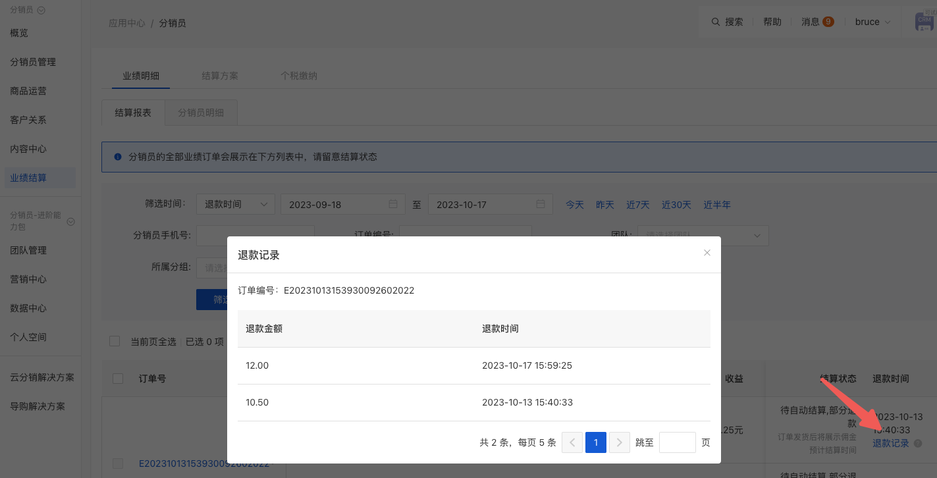Open 概览 in the sidebar
937x478 pixels.
point(19,33)
